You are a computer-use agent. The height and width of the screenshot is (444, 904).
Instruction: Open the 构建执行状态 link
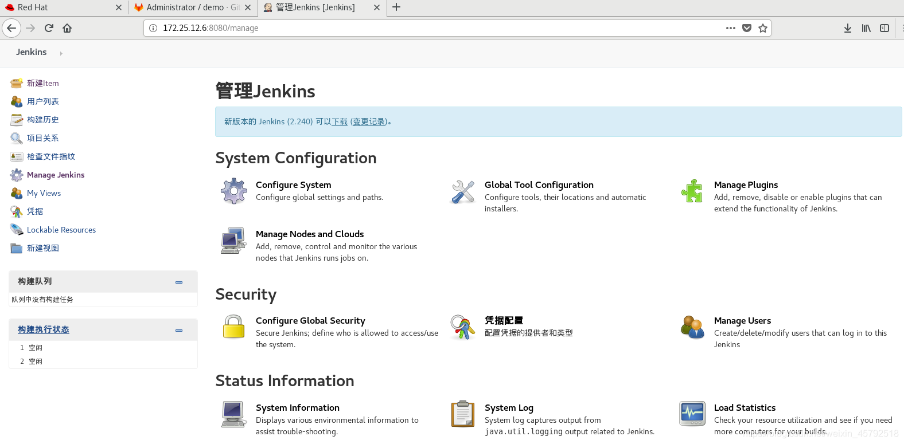pyautogui.click(x=44, y=329)
